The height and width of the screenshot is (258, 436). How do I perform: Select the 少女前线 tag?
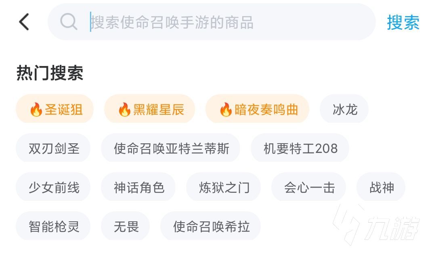coord(53,187)
